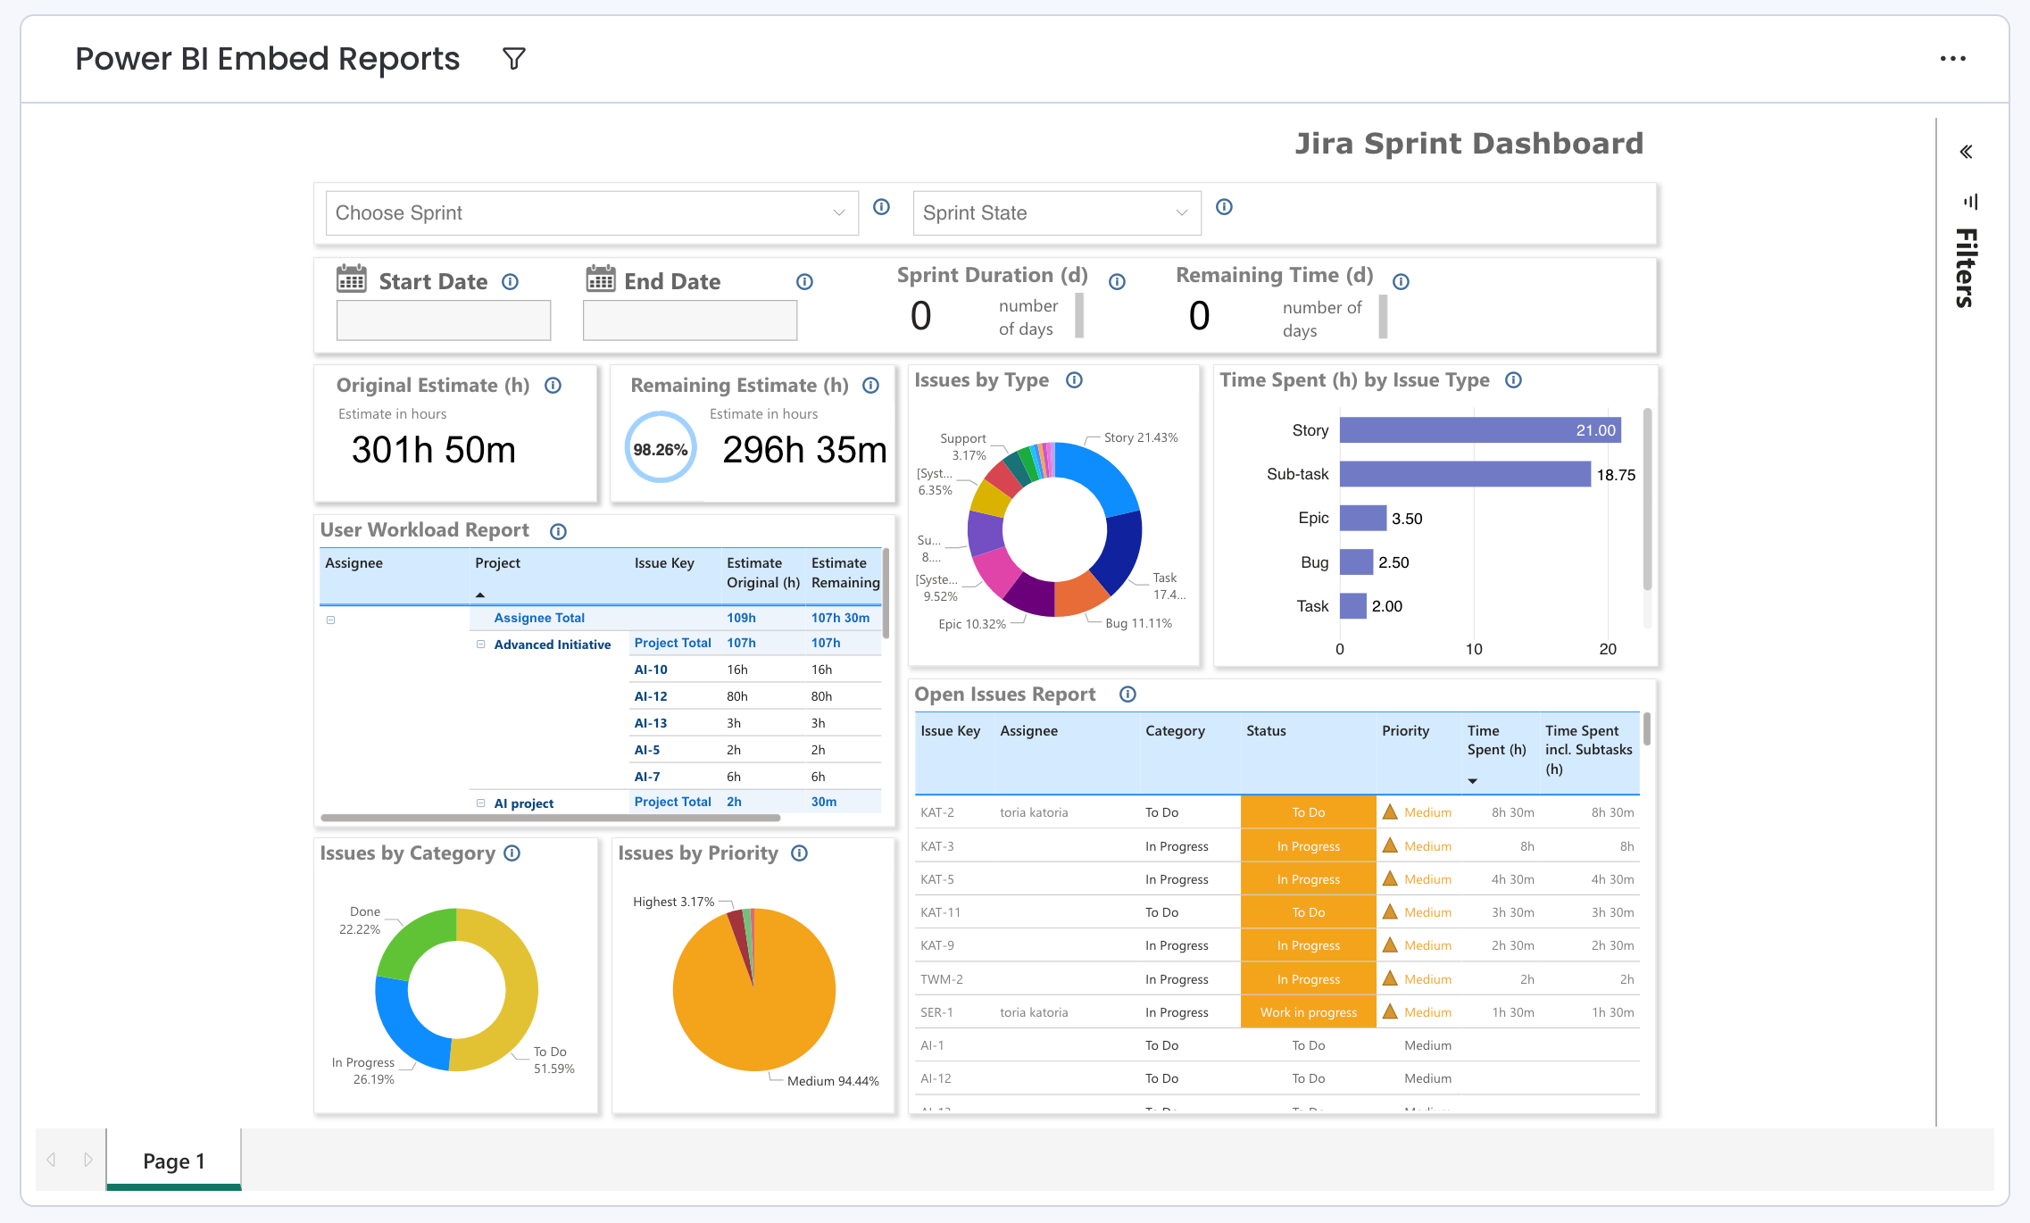Click the AI-12 issue key link
The height and width of the screenshot is (1223, 2030).
coord(650,696)
